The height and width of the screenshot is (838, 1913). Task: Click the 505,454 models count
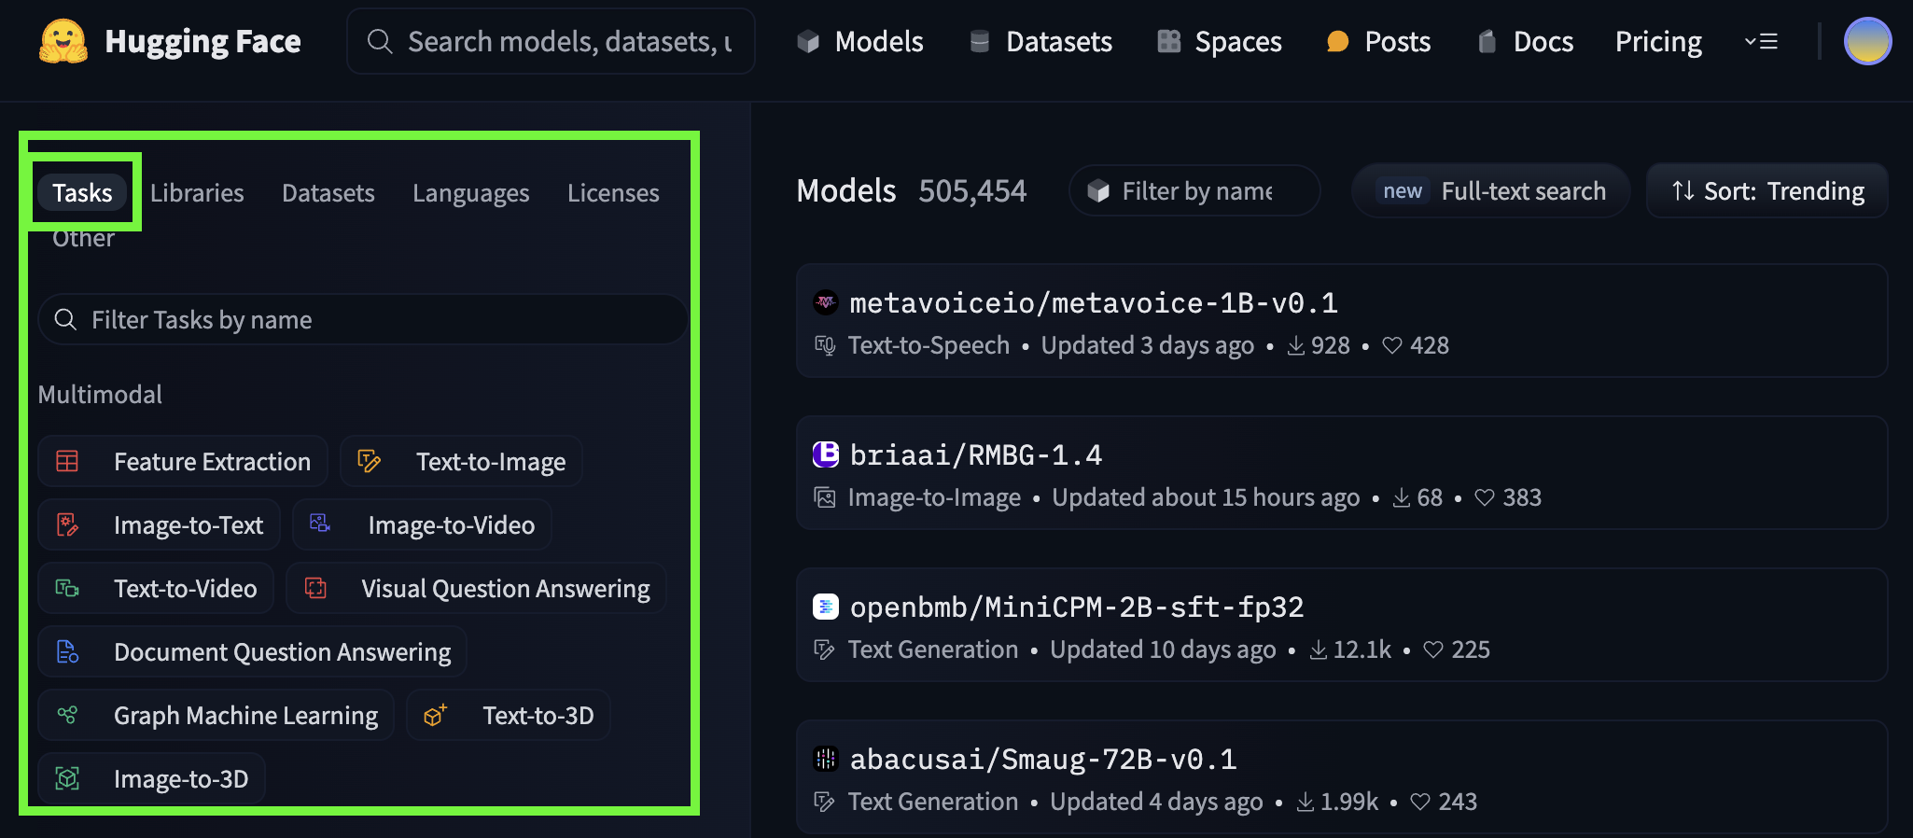pos(972,190)
